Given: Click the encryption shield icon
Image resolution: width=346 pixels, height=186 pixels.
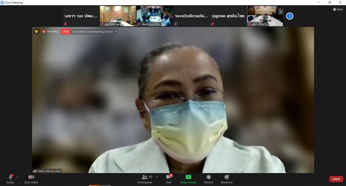Looking at the screenshot, I should 36,31.
